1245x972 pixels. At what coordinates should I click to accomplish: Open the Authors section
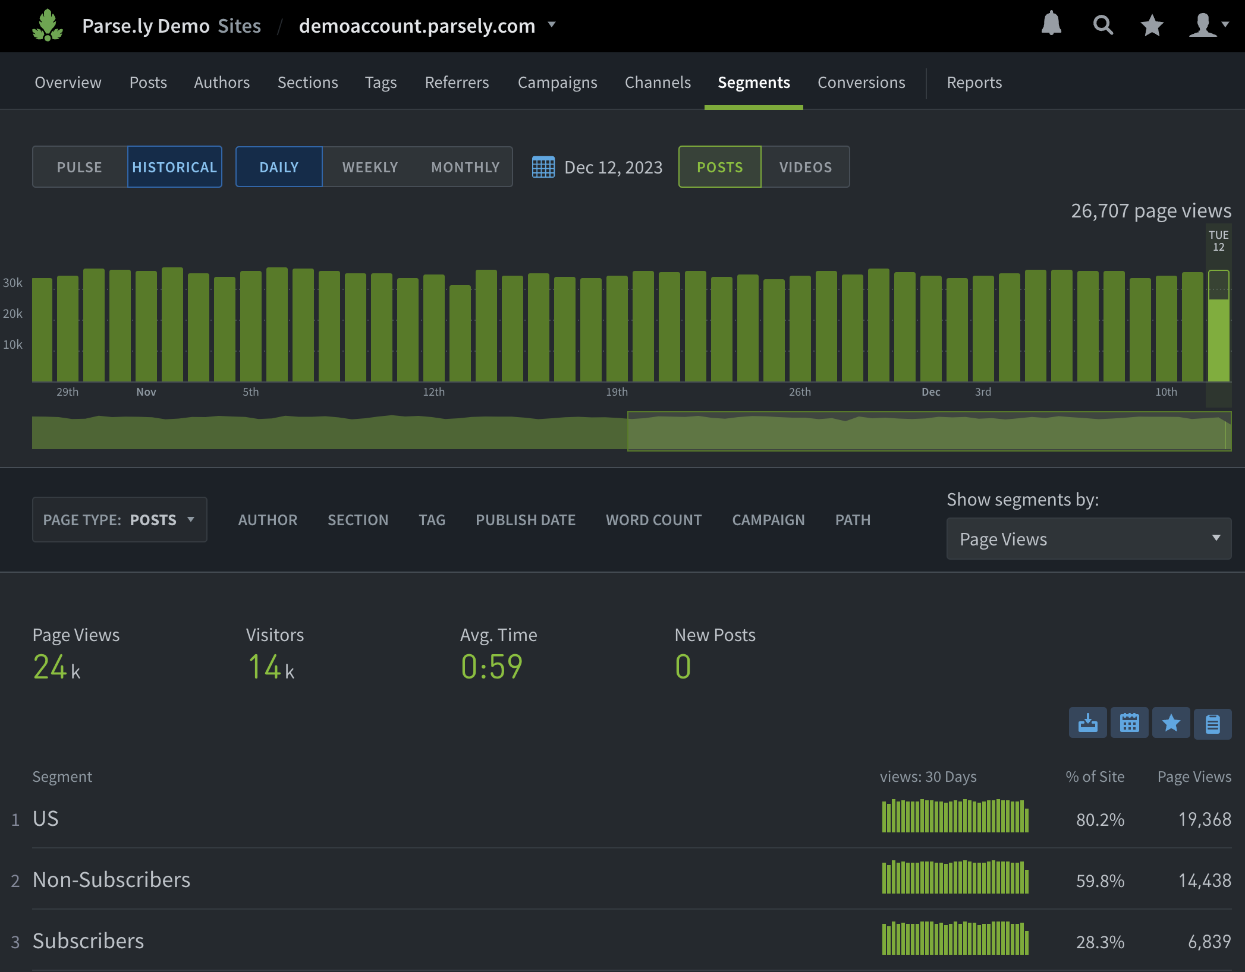coord(221,83)
